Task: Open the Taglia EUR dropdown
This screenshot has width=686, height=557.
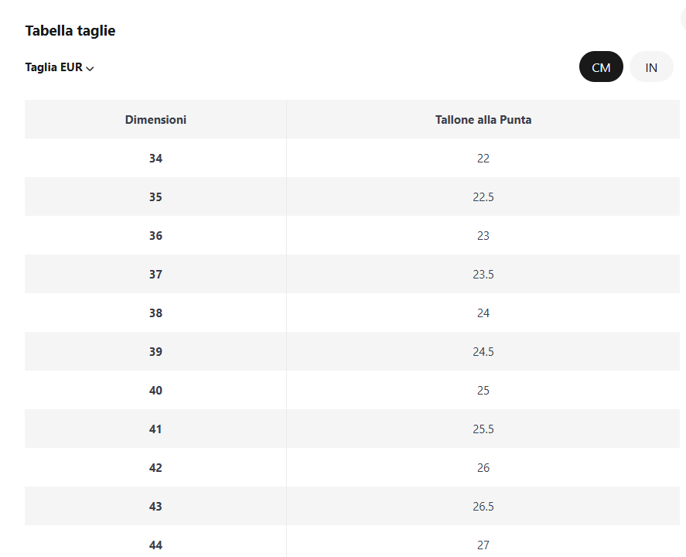Action: coord(60,67)
